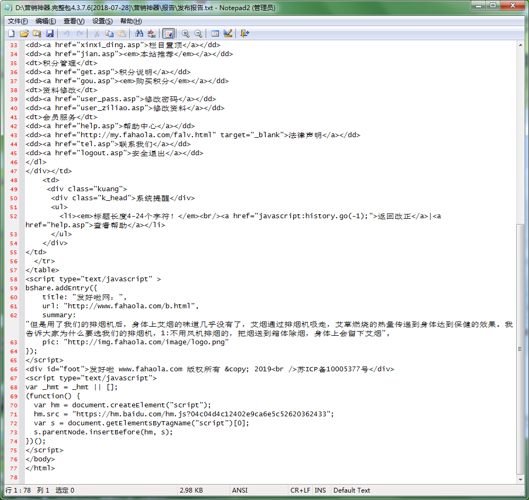
Task: Click the ANSI encoding indicator
Action: click(240, 490)
